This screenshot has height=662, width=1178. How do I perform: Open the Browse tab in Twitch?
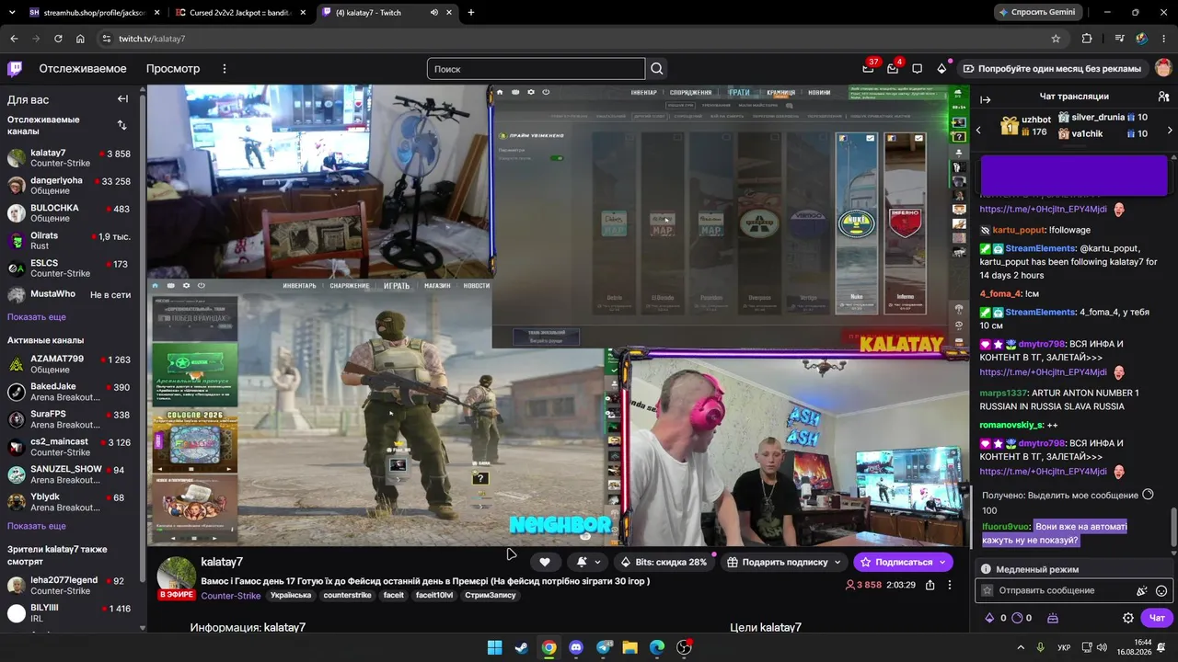[173, 69]
